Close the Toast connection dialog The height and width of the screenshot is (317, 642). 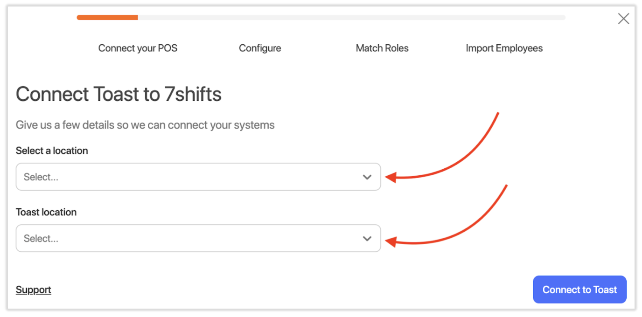pyautogui.click(x=623, y=19)
